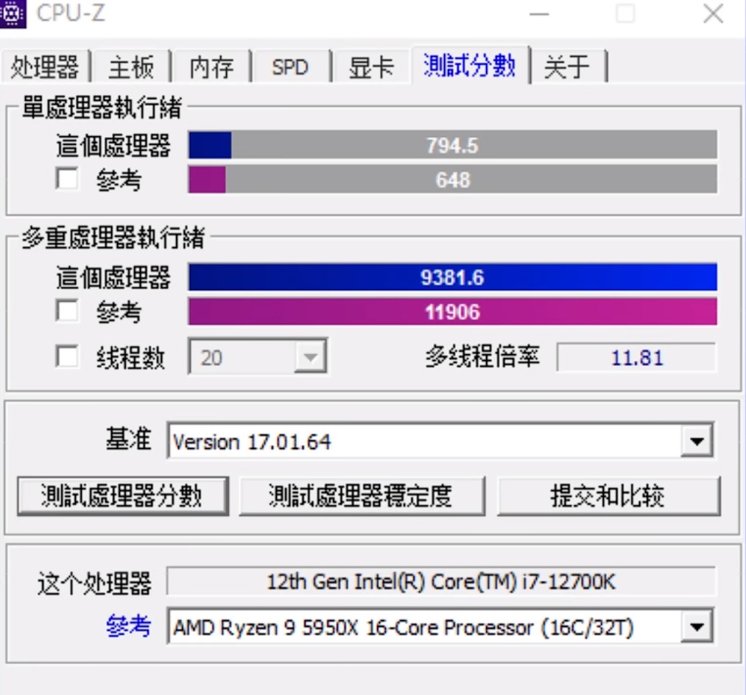
Task: Switch to the 处理器 tab
Action: (x=45, y=66)
